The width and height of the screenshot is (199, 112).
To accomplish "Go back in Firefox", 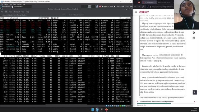I will click(135, 7).
